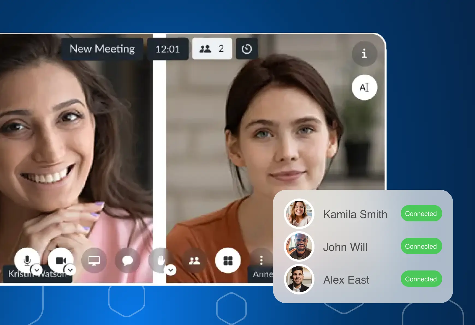Open the meeting info icon

click(364, 54)
